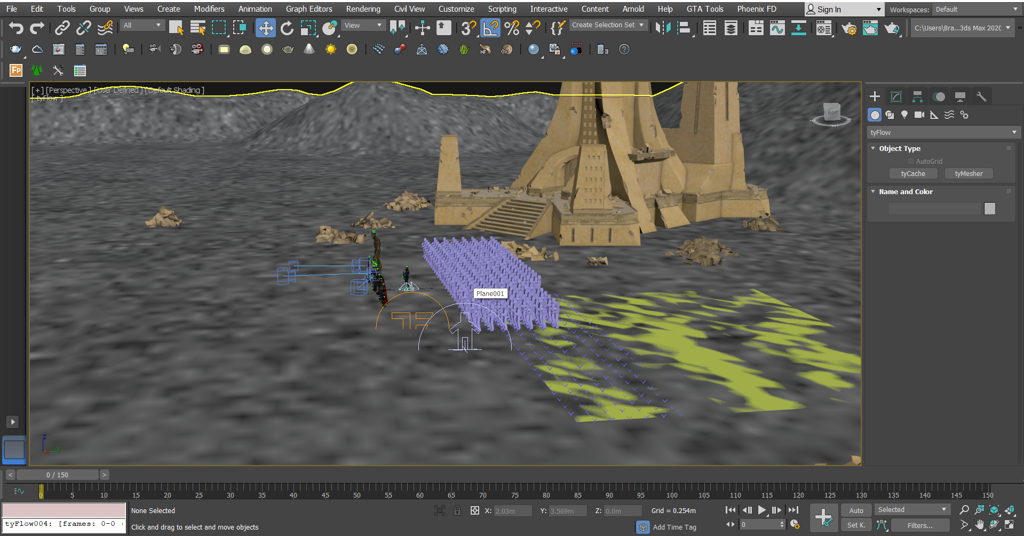1024x536 pixels.
Task: Click the tyCache button
Action: (913, 174)
